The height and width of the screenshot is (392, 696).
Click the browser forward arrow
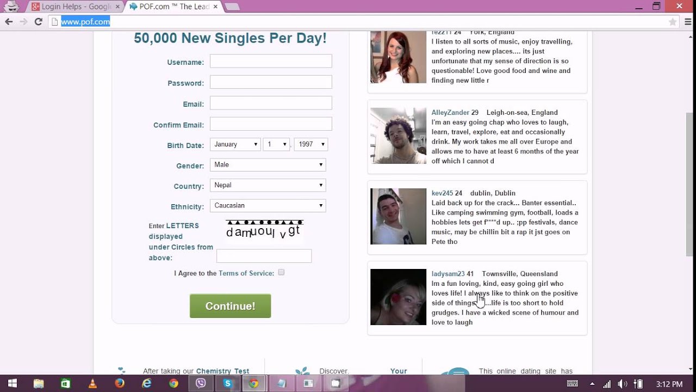23,22
